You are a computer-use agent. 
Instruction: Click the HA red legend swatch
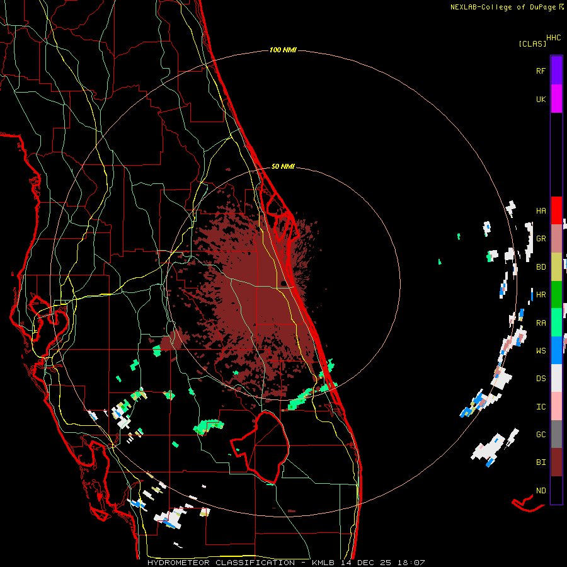[x=556, y=210]
